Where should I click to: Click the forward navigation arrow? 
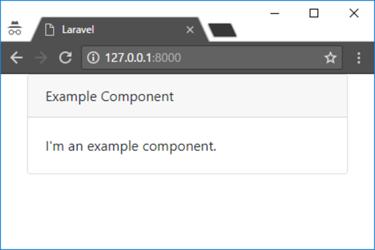click(41, 58)
